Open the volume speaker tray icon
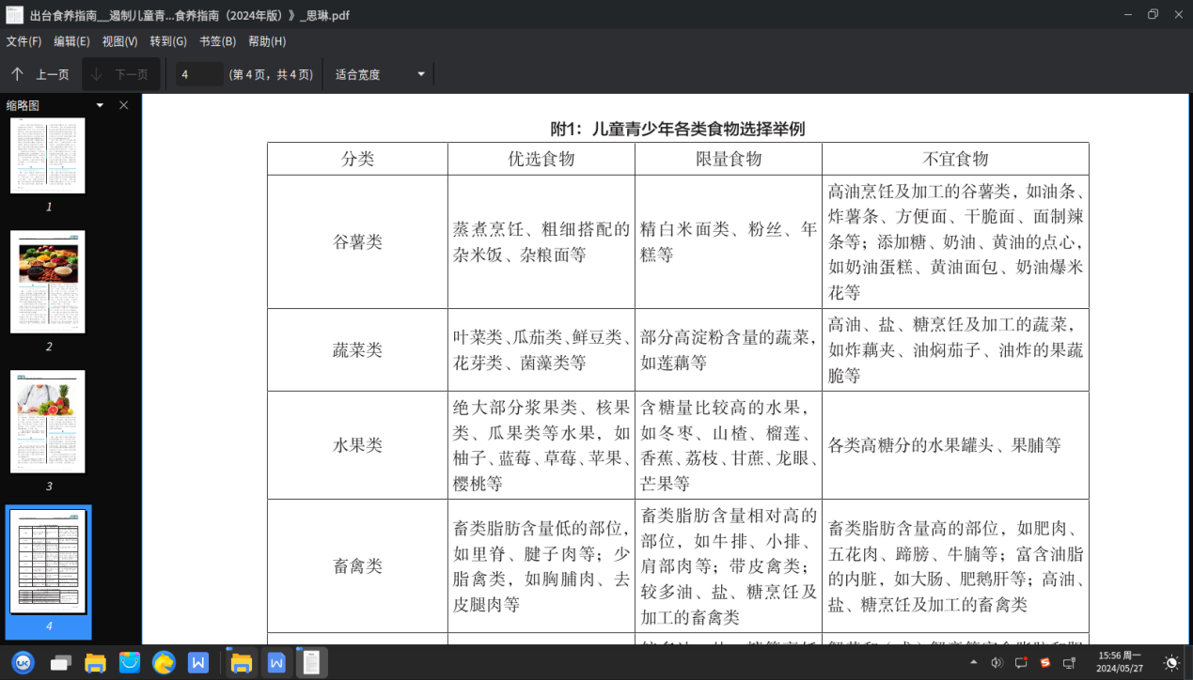This screenshot has height=680, width=1193. click(x=997, y=662)
